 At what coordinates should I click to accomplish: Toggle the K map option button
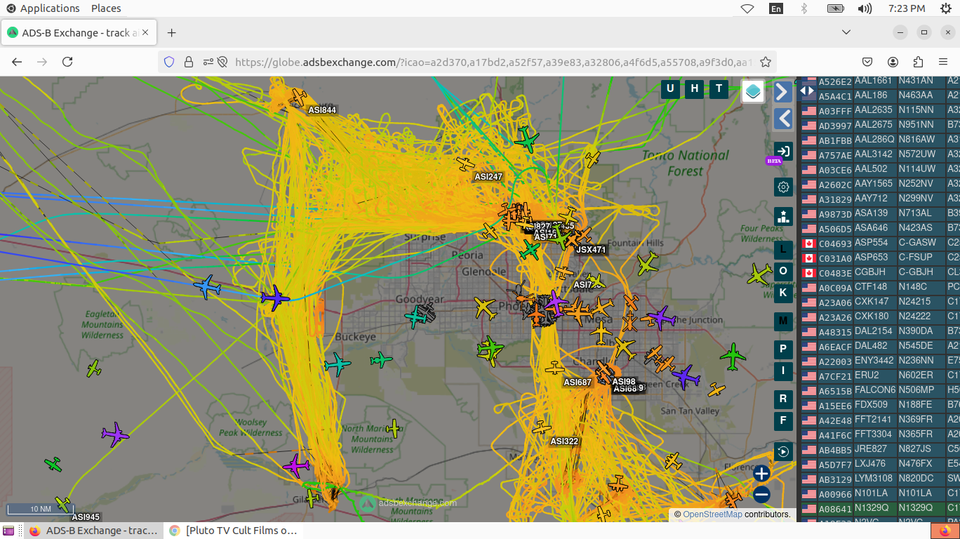click(x=783, y=293)
